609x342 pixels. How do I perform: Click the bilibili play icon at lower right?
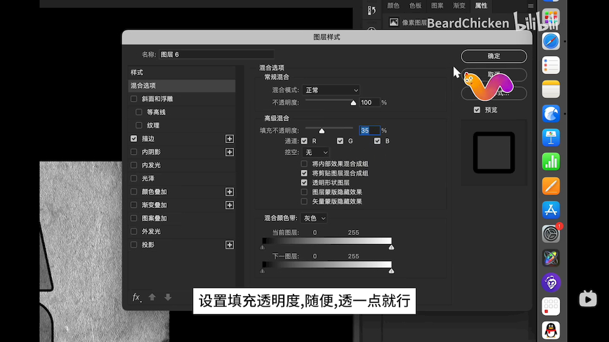588,299
